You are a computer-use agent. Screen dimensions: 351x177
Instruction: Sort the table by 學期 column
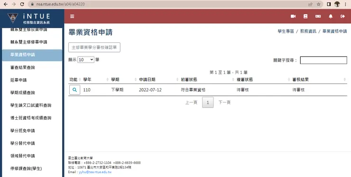point(136,80)
